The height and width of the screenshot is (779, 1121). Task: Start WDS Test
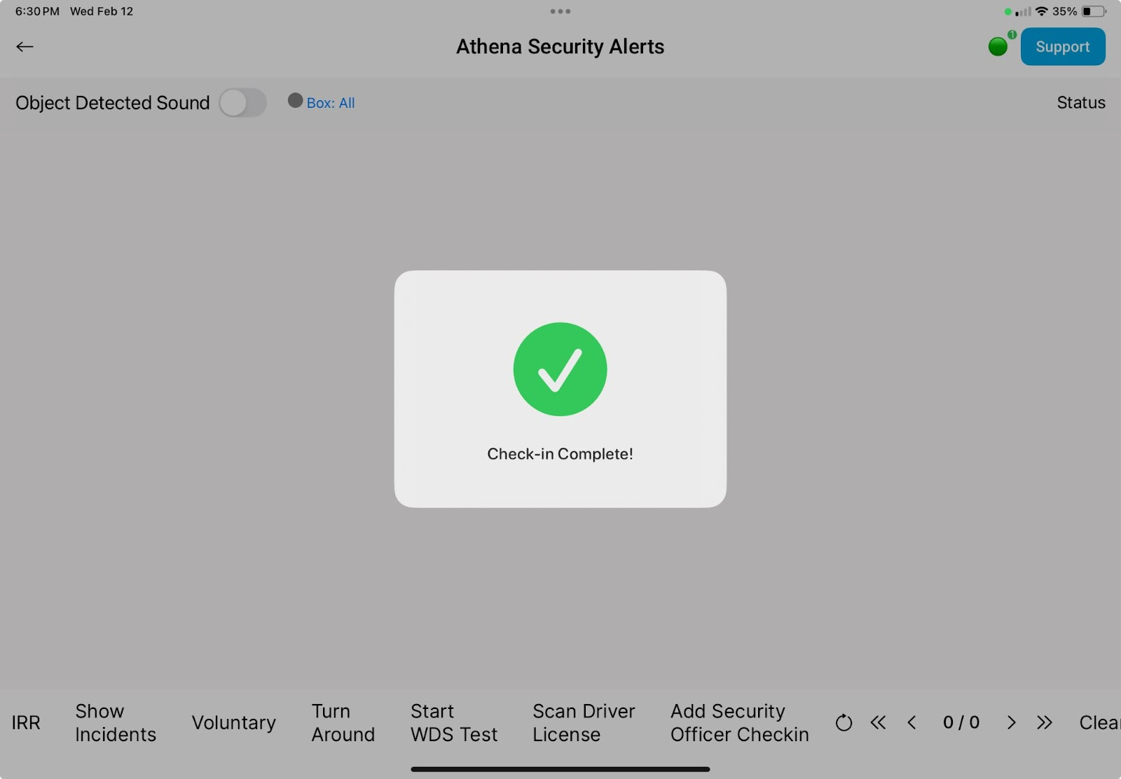coord(454,723)
